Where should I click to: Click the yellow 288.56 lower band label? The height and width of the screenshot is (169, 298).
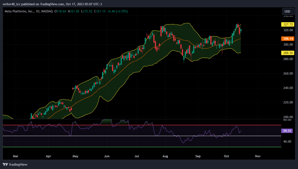[288, 53]
